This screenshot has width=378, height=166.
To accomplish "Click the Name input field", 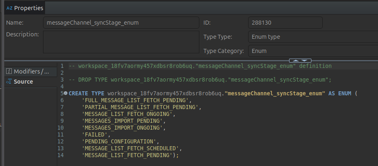I will (x=119, y=23).
